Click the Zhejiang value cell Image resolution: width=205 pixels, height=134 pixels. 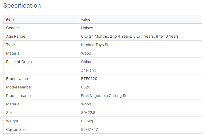coord(88,70)
